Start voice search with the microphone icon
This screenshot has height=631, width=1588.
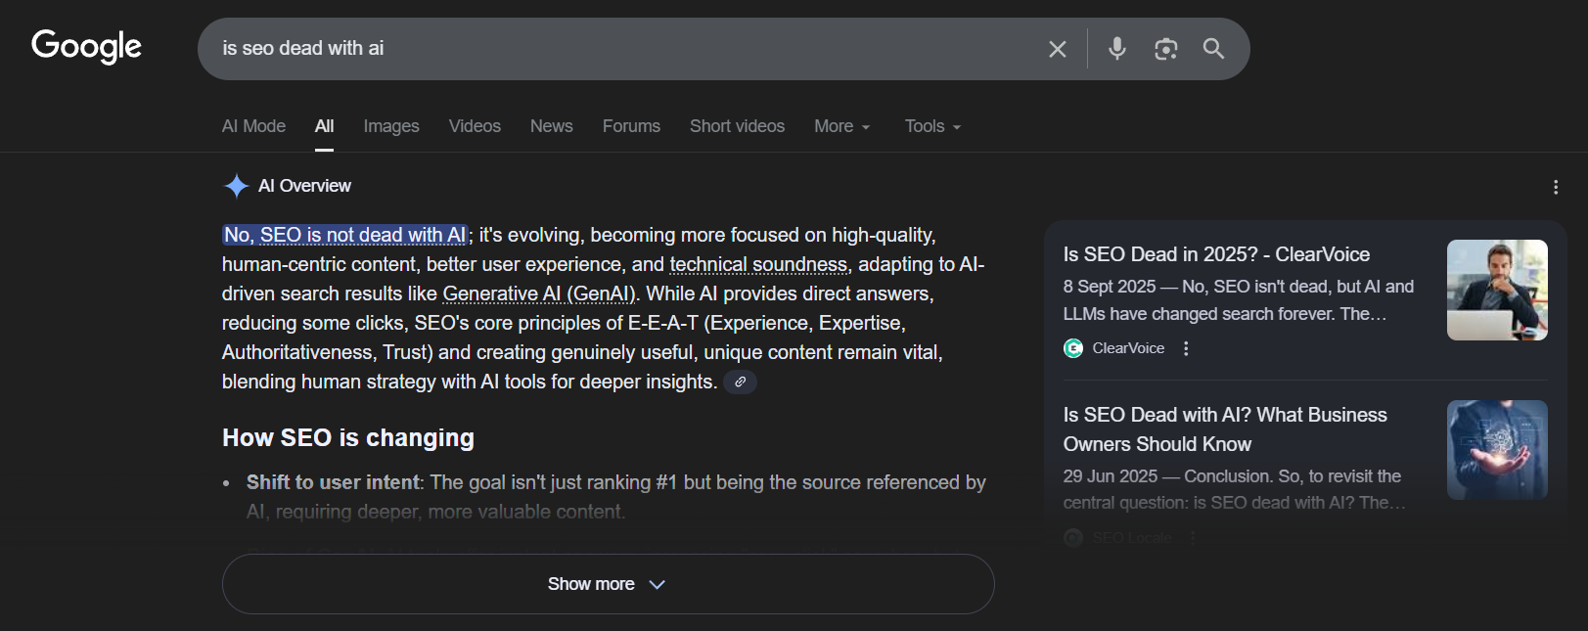[1117, 49]
